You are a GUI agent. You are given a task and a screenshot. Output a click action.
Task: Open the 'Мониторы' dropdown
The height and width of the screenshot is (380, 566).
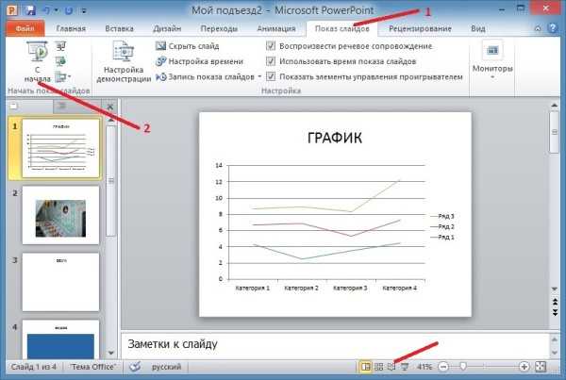coord(492,62)
